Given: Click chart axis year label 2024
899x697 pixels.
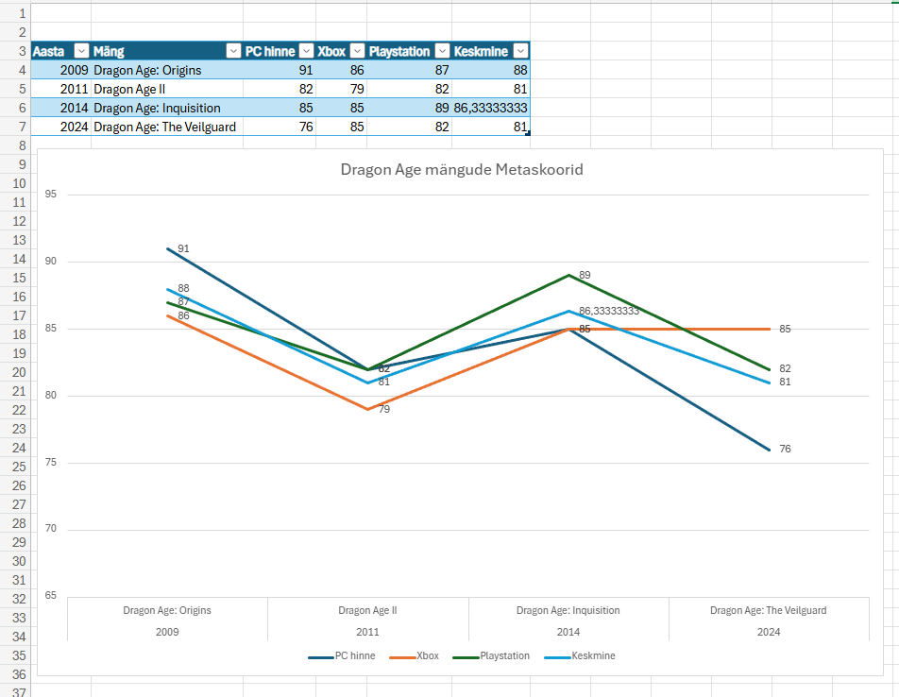Looking at the screenshot, I should click(x=769, y=632).
